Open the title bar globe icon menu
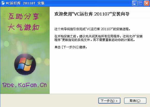 click(3, 3)
